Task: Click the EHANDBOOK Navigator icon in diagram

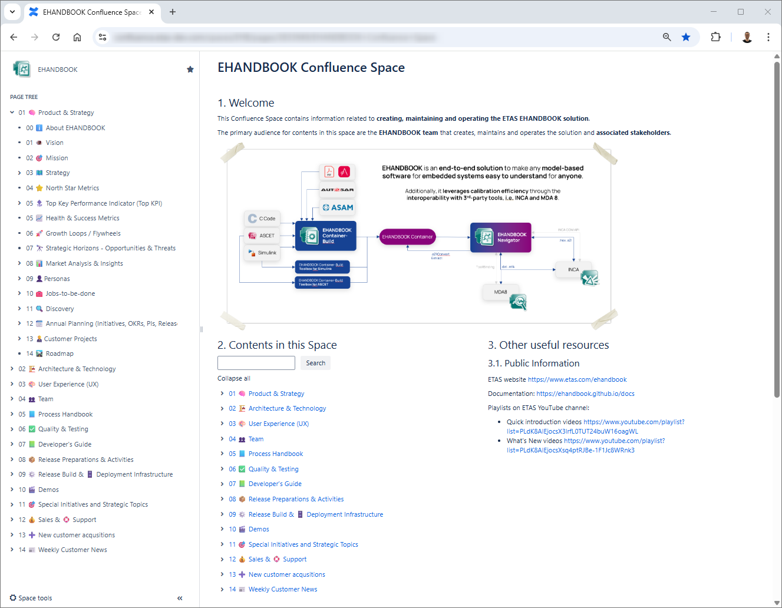Action: (485, 237)
